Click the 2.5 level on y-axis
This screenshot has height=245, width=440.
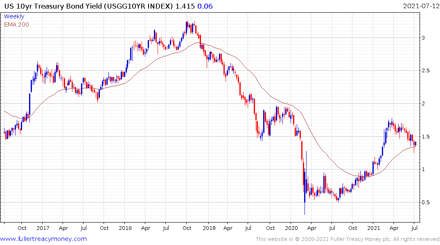pyautogui.click(x=426, y=70)
